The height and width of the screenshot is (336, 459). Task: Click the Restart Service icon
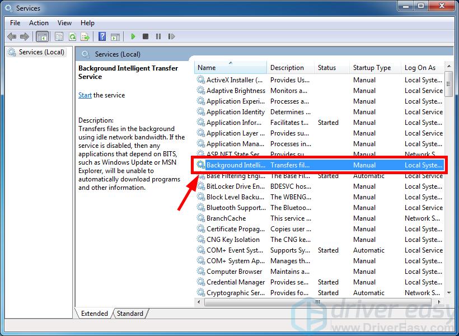click(x=171, y=36)
